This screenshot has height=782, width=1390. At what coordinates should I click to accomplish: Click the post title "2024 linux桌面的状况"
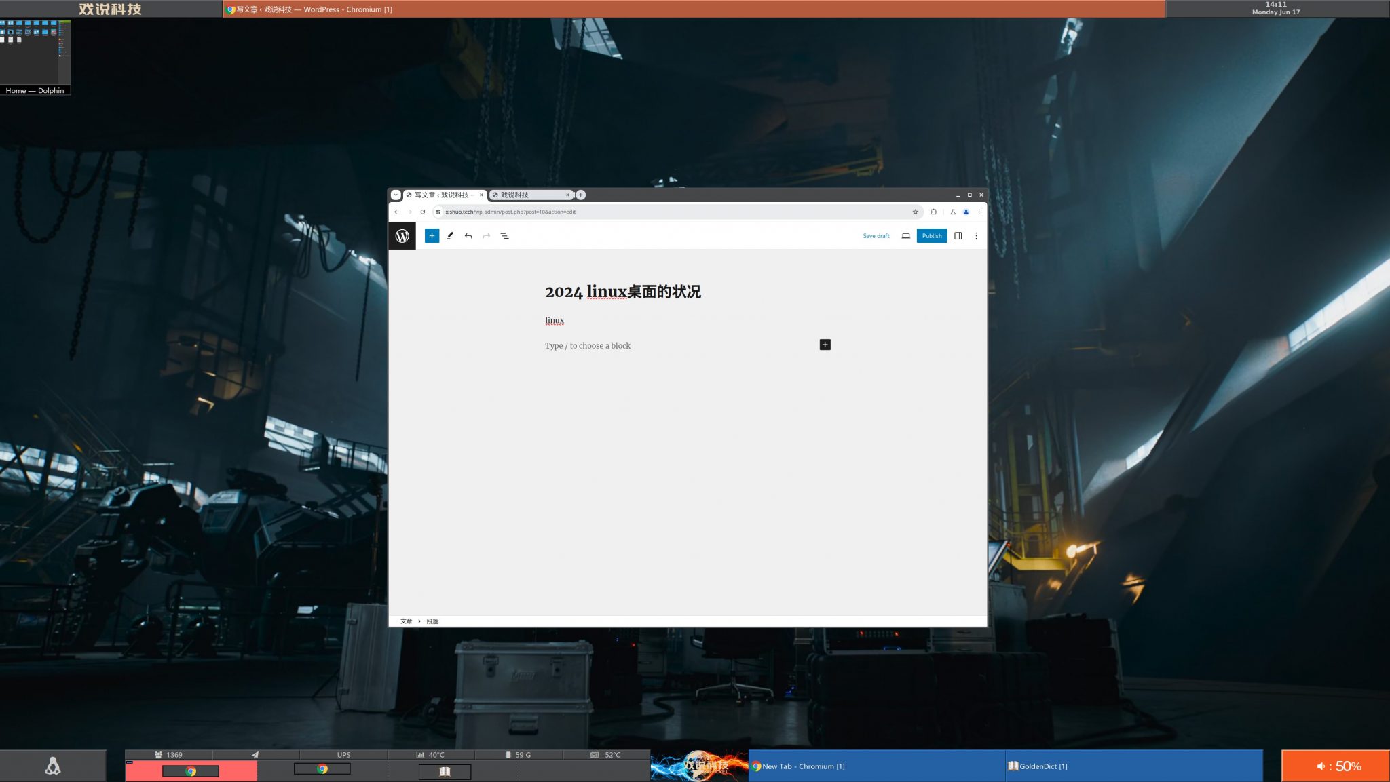click(623, 292)
